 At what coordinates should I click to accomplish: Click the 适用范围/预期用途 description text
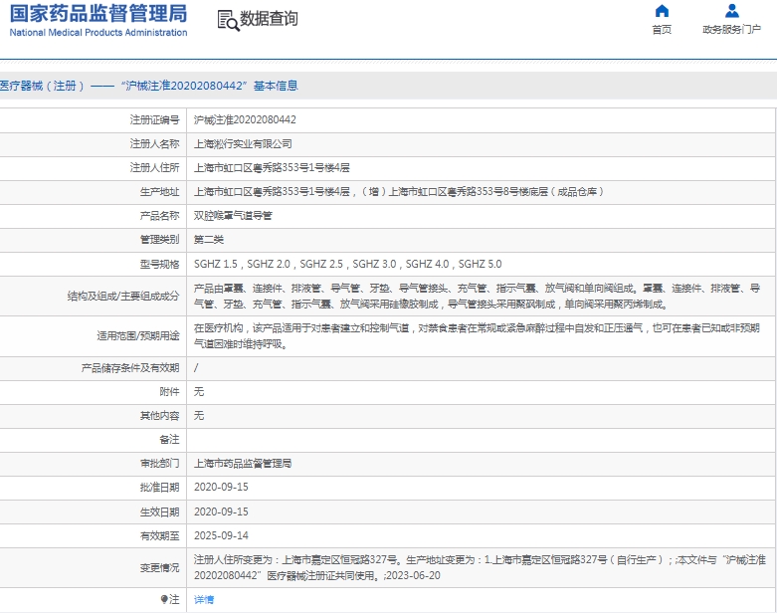(x=477, y=336)
